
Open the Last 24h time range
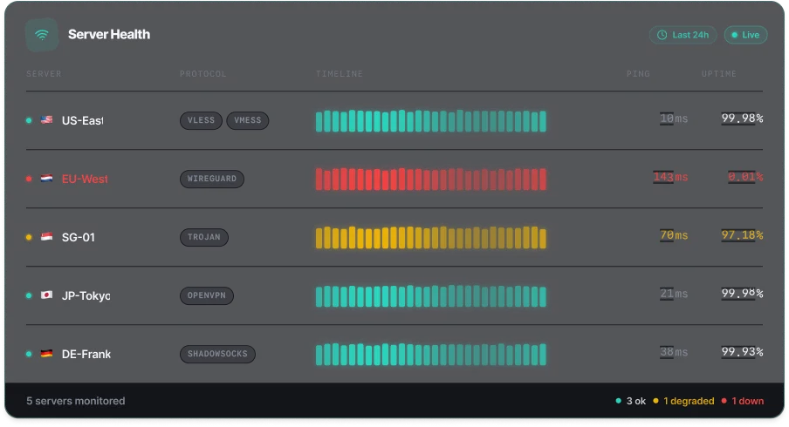coord(683,35)
